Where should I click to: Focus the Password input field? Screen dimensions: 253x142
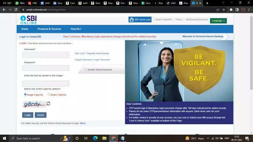pyautogui.click(x=46, y=68)
